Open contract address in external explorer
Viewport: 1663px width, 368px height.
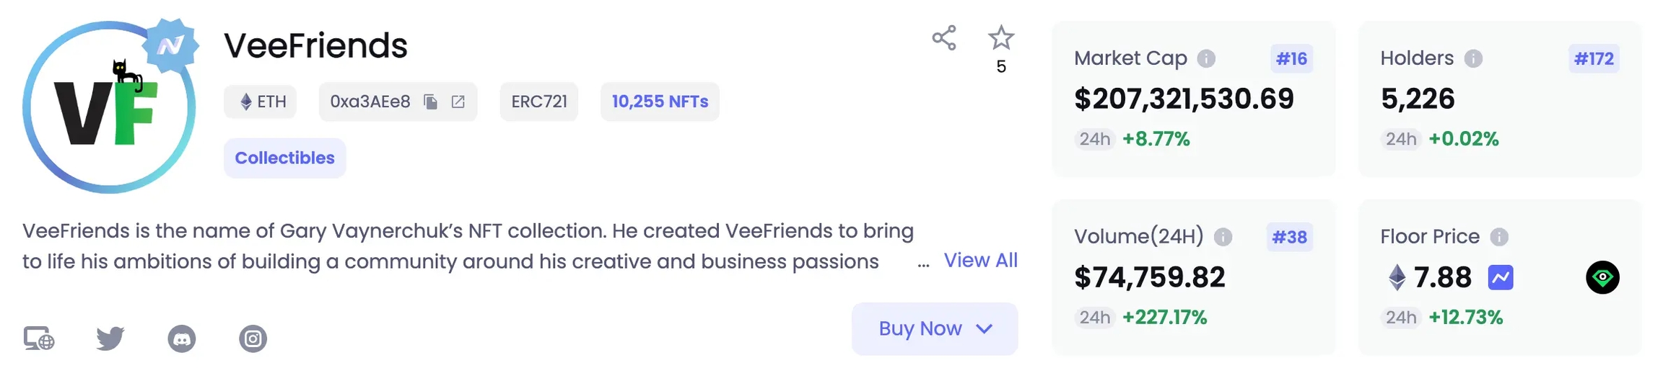[x=458, y=102]
